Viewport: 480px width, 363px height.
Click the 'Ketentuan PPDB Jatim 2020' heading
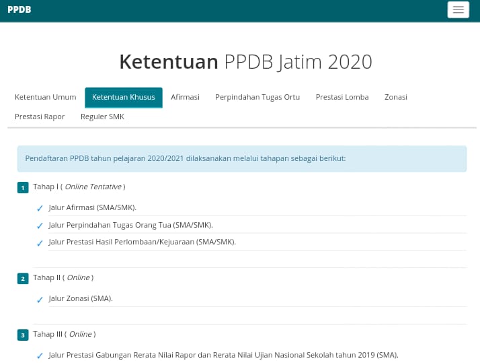tap(246, 62)
